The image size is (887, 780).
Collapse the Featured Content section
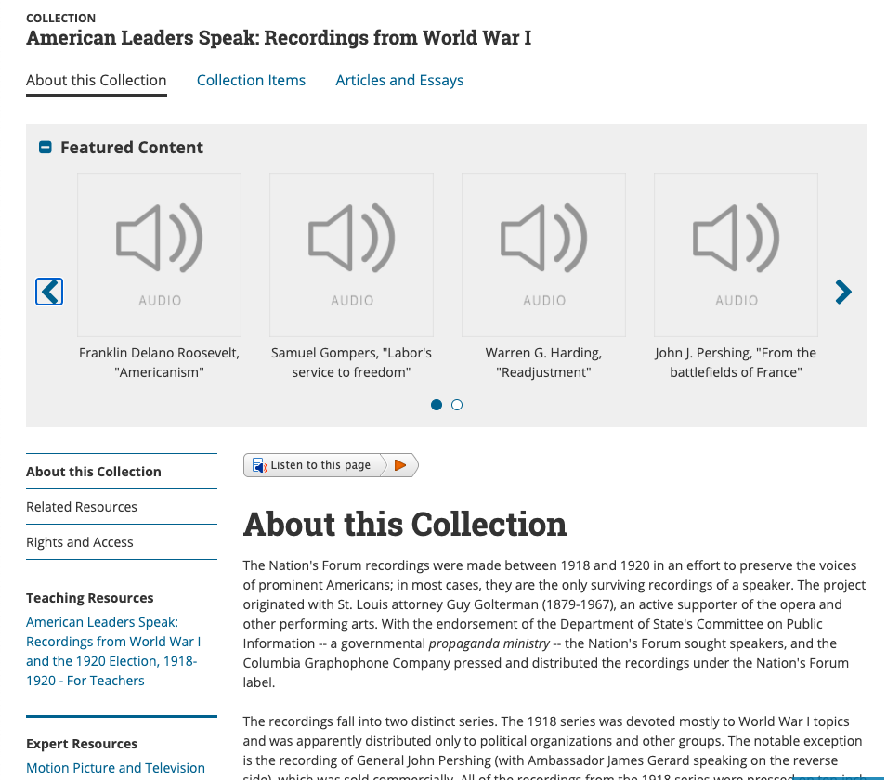[x=45, y=148]
